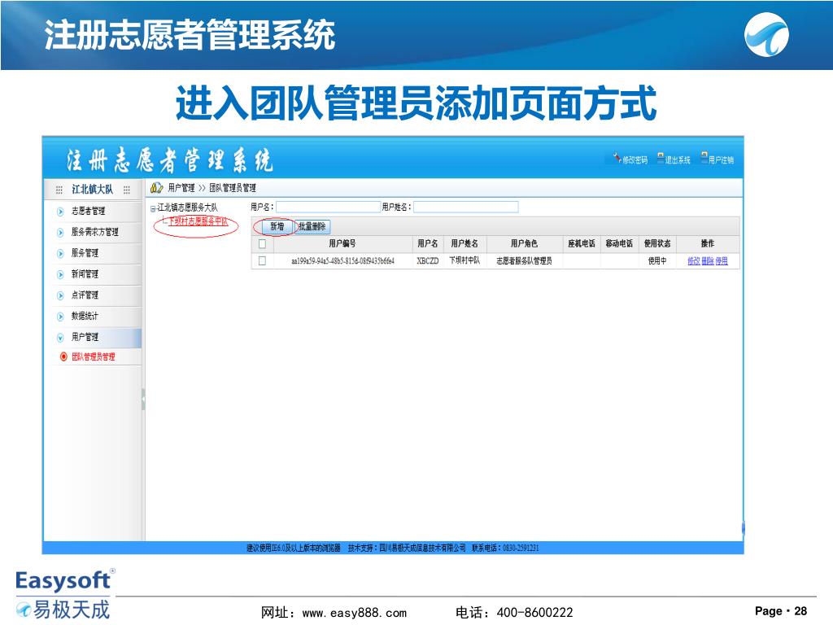
Task: Tick the select-all checkbox in table header
Action: tap(262, 244)
